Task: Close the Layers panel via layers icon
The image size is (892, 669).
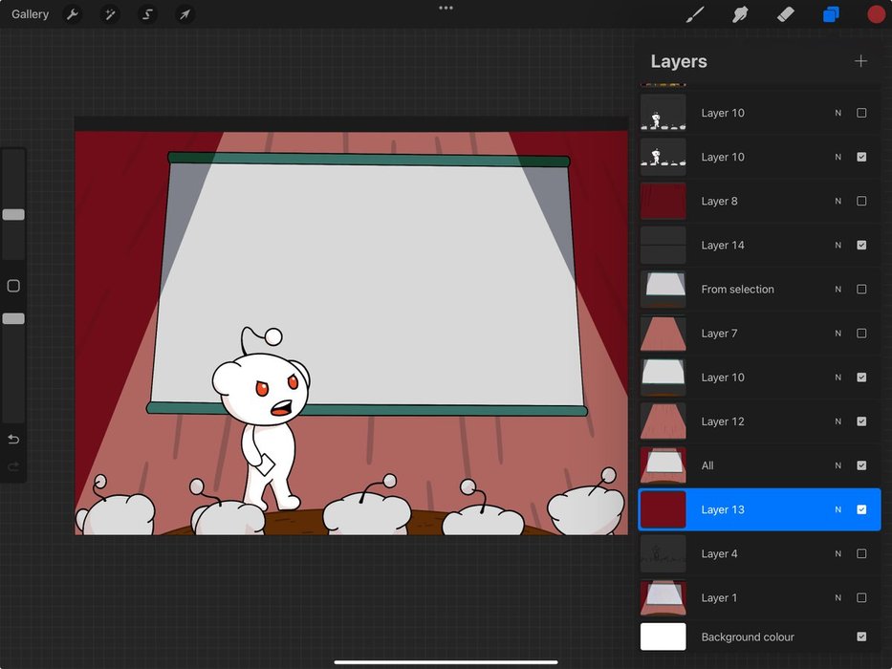Action: [831, 14]
